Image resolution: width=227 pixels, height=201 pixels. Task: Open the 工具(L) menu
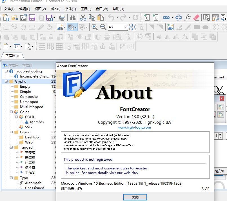(86, 9)
